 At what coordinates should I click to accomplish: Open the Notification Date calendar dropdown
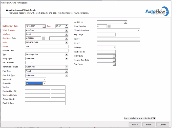pos(44,26)
